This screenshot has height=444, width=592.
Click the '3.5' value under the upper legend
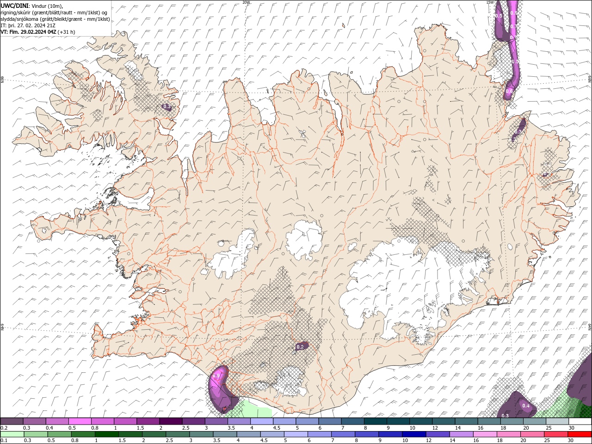coord(231,428)
